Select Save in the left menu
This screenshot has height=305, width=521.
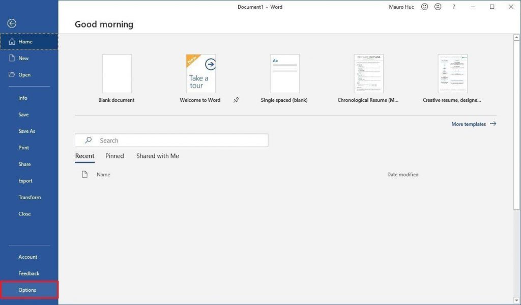coord(29,115)
